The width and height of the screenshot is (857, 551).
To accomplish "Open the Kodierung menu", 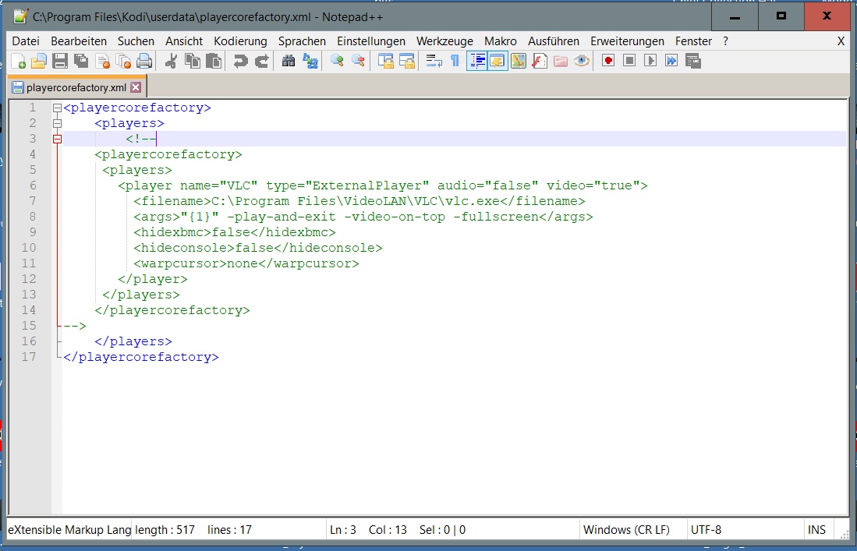I will (x=240, y=41).
